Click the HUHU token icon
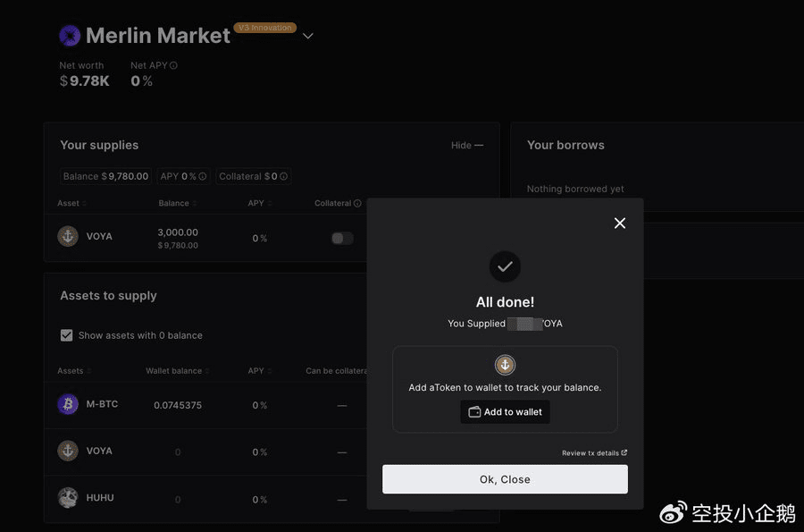 point(68,498)
